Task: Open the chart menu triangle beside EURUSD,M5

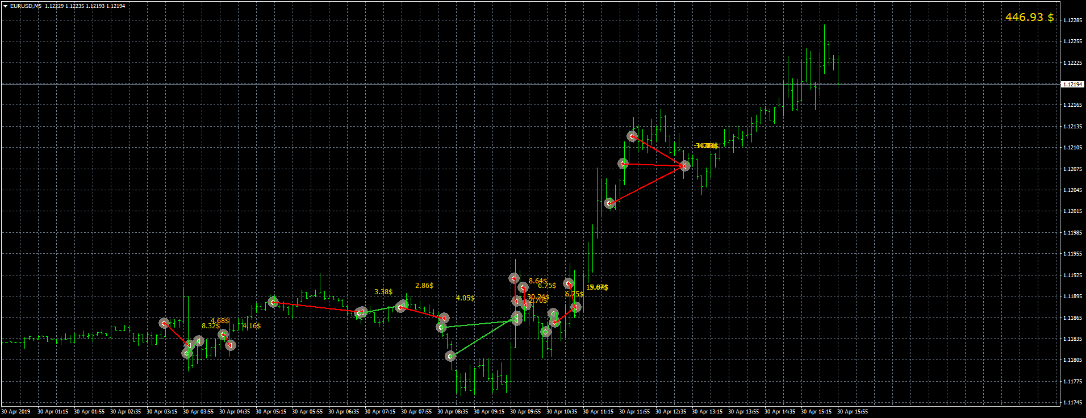Action: click(5, 6)
